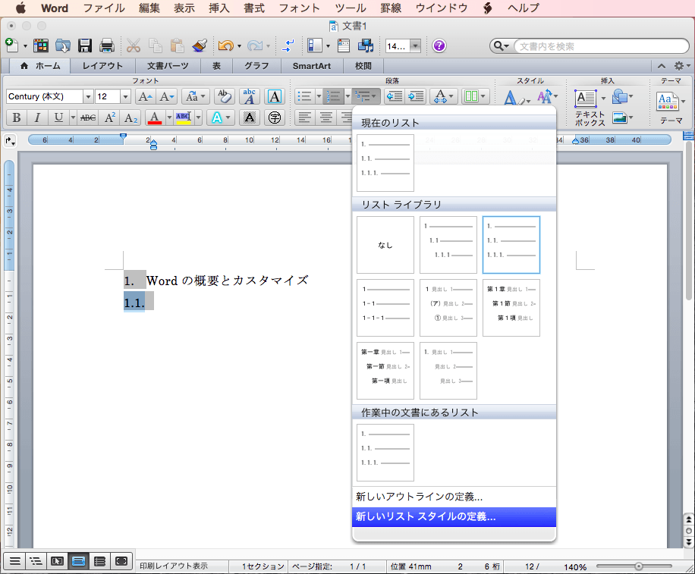The height and width of the screenshot is (574, 695).
Task: Open the numbered list dropdown arrow
Action: (347, 96)
